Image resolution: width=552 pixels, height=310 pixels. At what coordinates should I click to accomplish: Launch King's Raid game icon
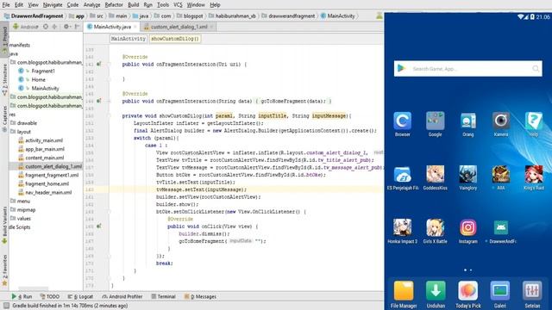point(533,175)
